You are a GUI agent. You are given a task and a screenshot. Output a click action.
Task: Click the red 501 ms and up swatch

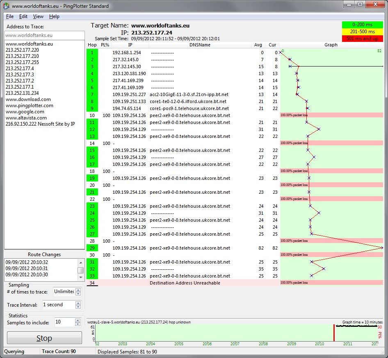[x=362, y=39]
